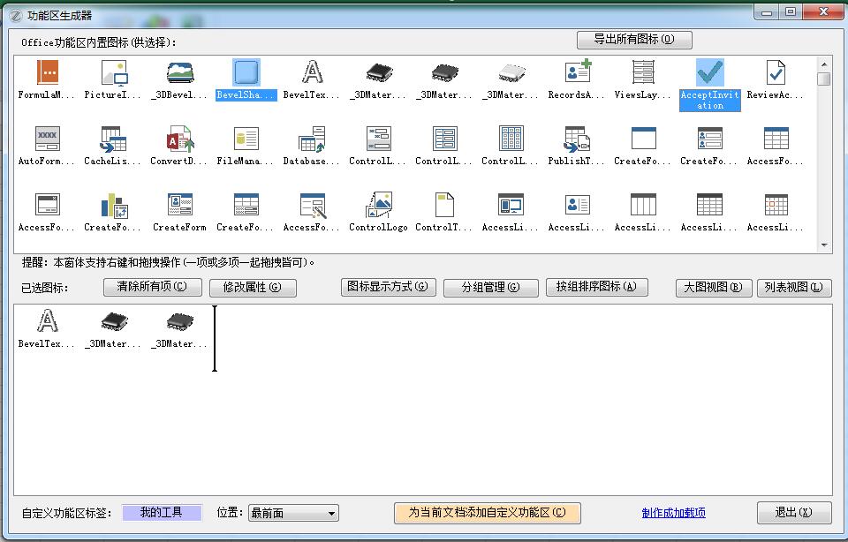Click 图标显示方式 display mode button
This screenshot has width=848, height=542.
pyautogui.click(x=388, y=287)
